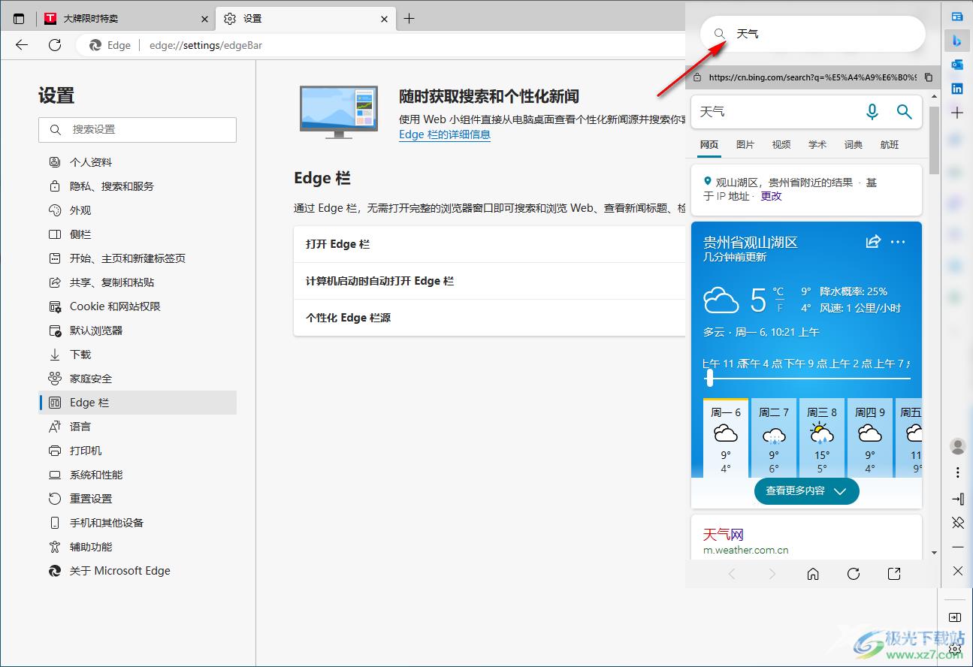Select the 周二 7 forecast day
Viewport: 973px width, 667px height.
pos(774,438)
